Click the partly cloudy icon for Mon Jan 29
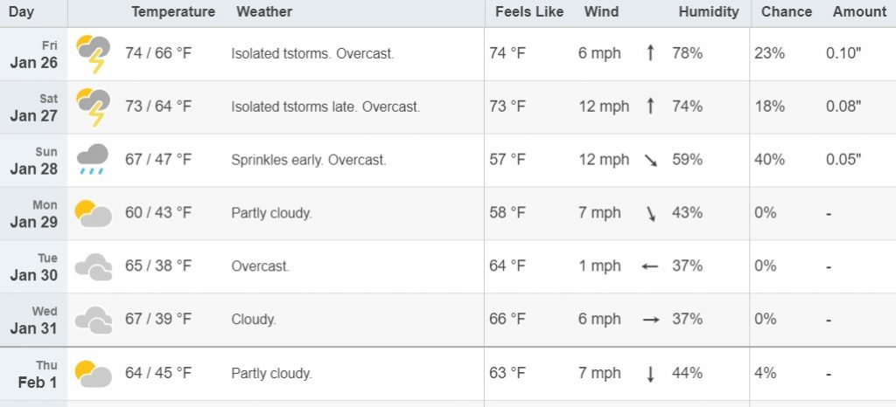896x407 pixels. [x=93, y=213]
